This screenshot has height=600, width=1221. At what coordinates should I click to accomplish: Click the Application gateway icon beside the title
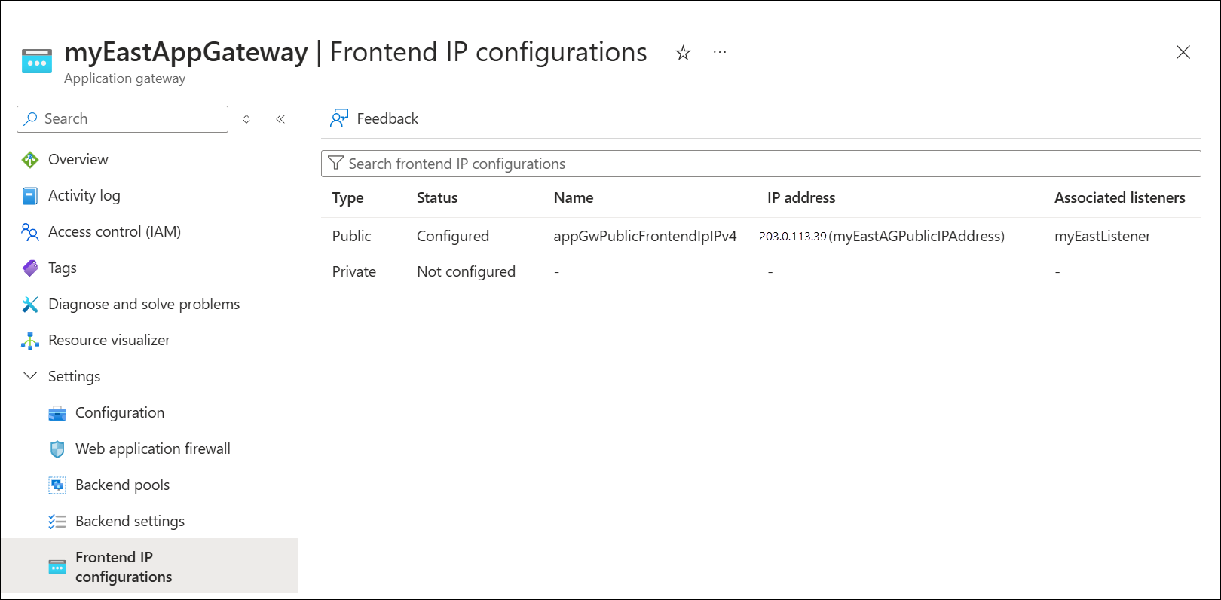point(36,60)
